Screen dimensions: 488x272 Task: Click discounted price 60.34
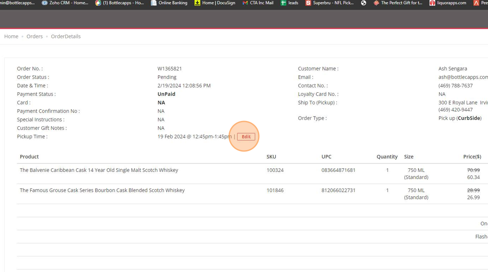tap(473, 177)
